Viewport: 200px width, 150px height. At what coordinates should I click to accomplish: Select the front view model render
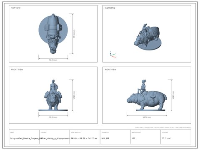click(53, 95)
